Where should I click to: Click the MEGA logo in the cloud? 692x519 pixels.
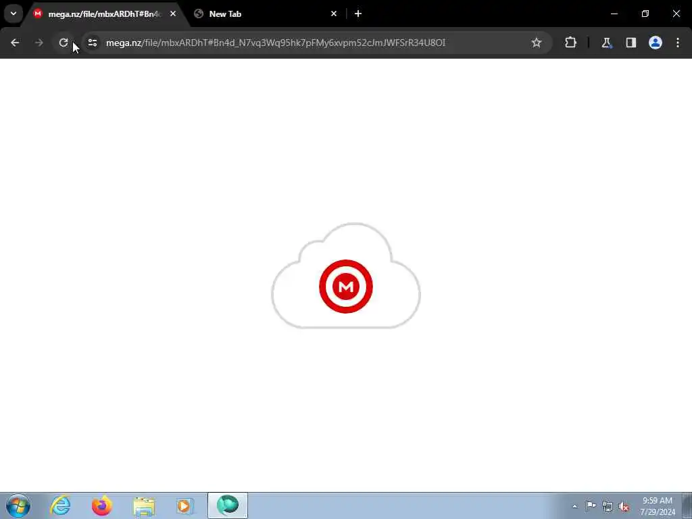[x=346, y=287]
